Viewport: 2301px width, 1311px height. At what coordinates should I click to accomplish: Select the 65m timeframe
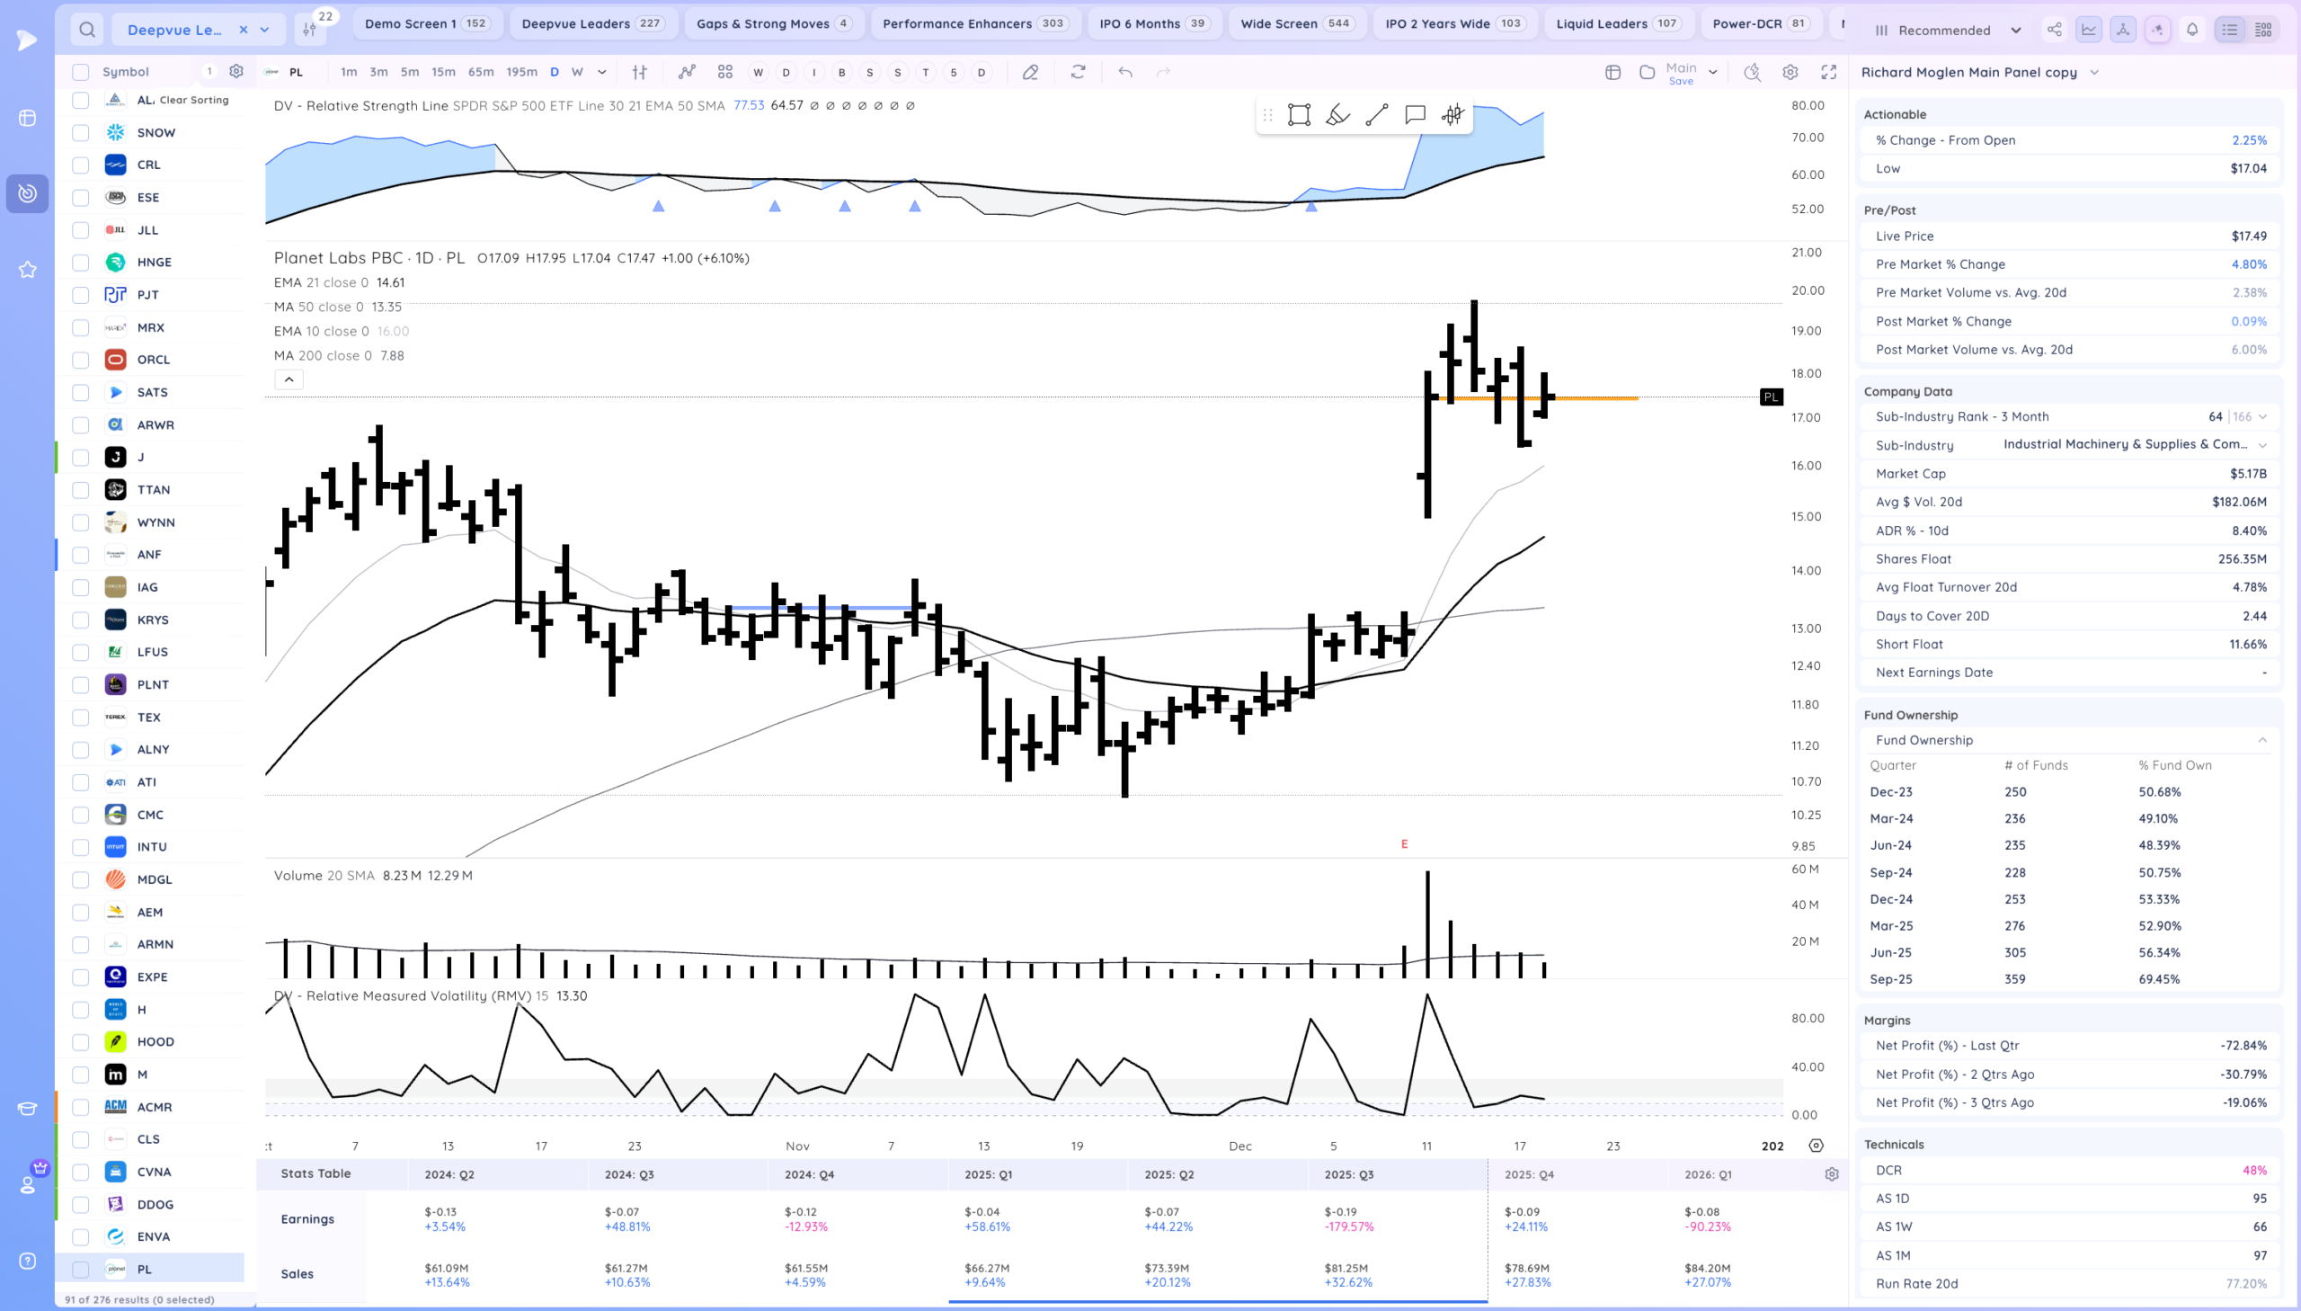click(481, 72)
